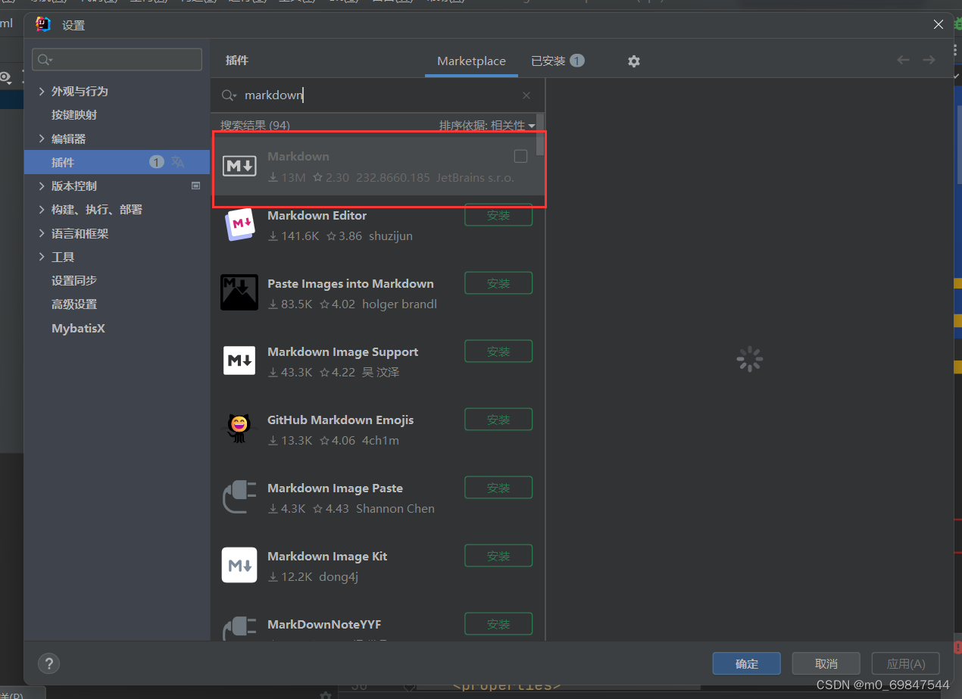Click the 确定 confirm button
962x699 pixels.
tap(746, 663)
